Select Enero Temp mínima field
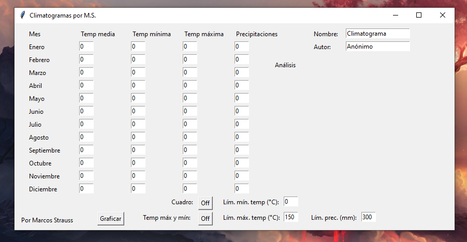 (x=138, y=47)
